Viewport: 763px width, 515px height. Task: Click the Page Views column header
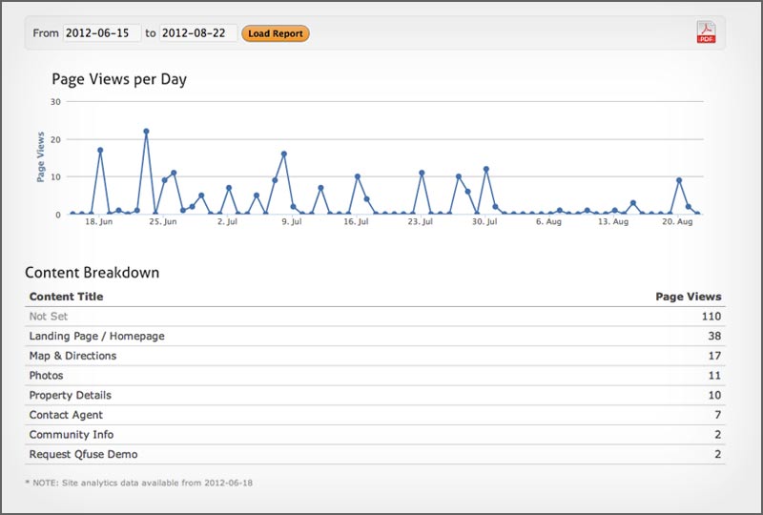(x=688, y=297)
